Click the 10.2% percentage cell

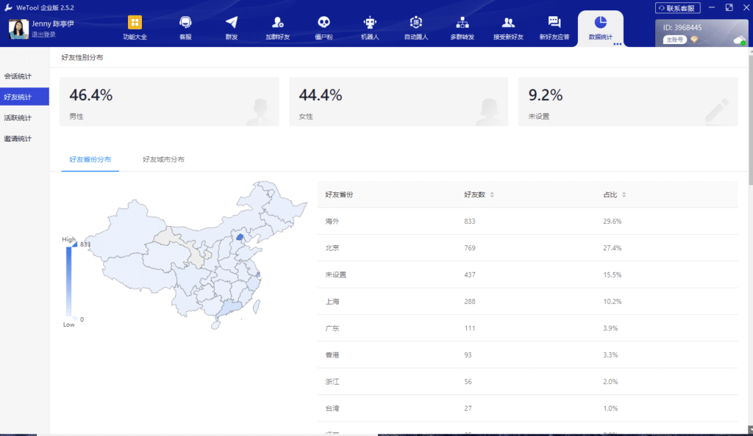point(613,302)
